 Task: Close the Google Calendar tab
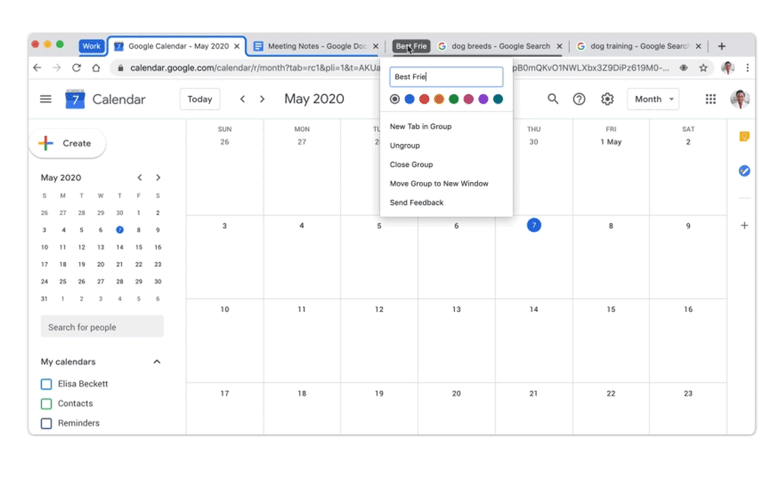(x=237, y=47)
